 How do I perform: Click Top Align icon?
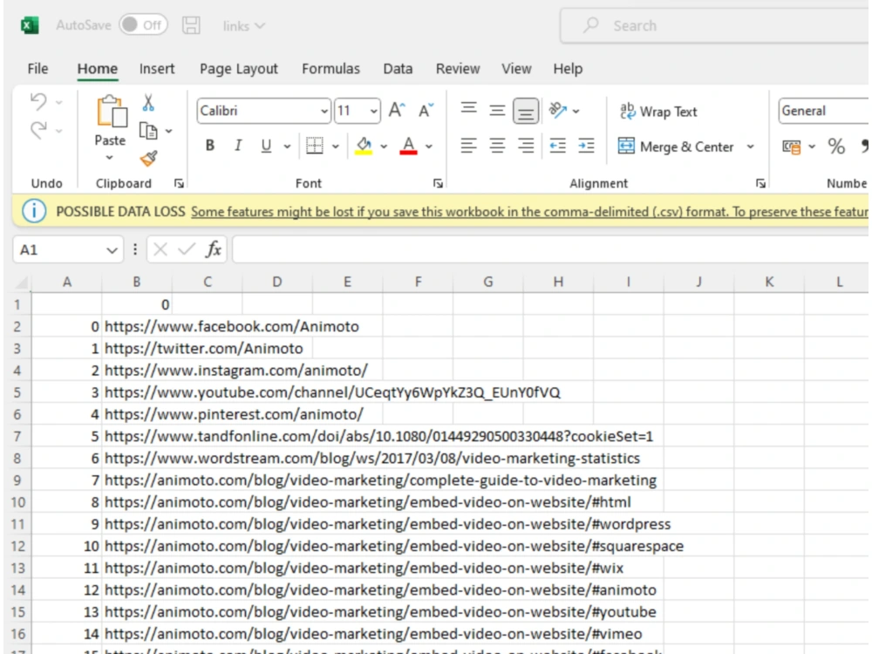point(469,110)
